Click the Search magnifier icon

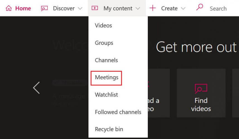click(200, 8)
